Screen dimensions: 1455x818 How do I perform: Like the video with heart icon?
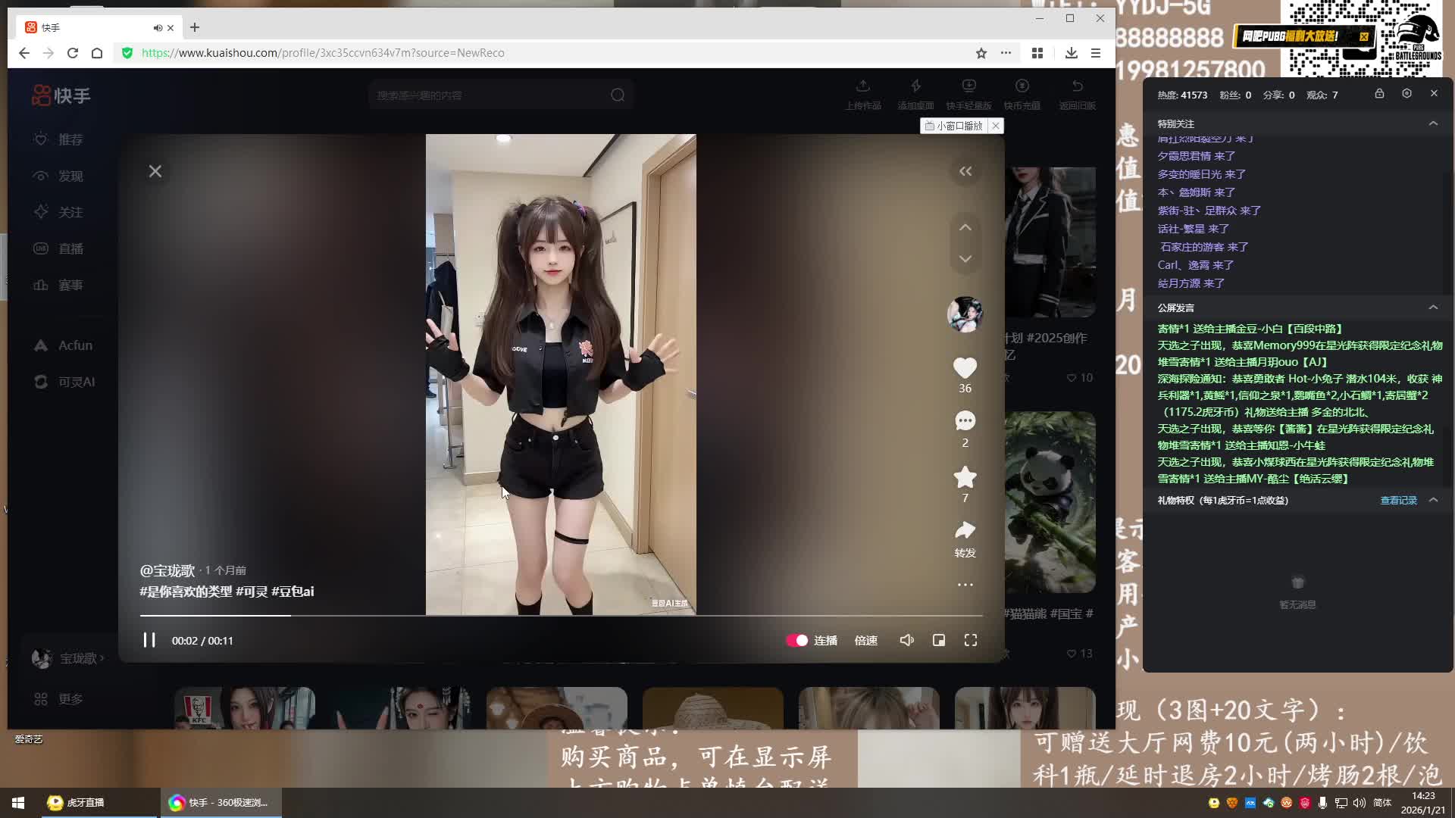pyautogui.click(x=965, y=368)
